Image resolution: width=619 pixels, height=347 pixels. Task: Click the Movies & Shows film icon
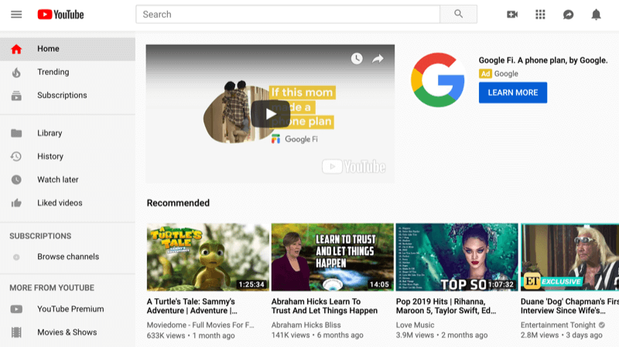[x=16, y=332]
